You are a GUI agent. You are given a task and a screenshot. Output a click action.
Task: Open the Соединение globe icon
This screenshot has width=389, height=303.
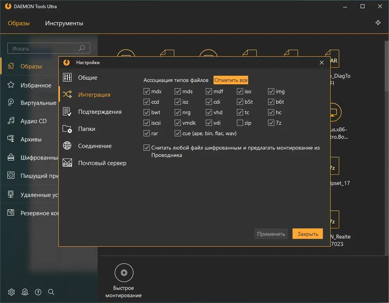(x=67, y=146)
